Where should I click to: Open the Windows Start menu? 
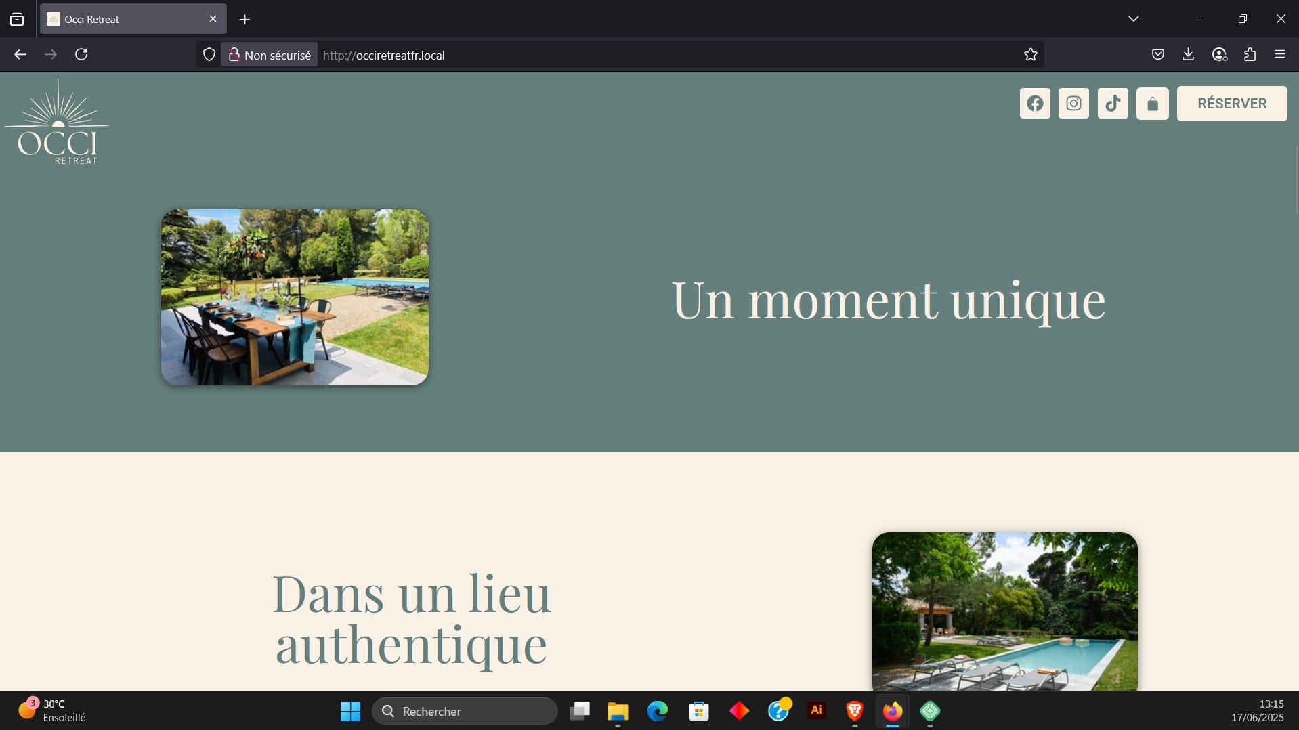click(x=351, y=712)
